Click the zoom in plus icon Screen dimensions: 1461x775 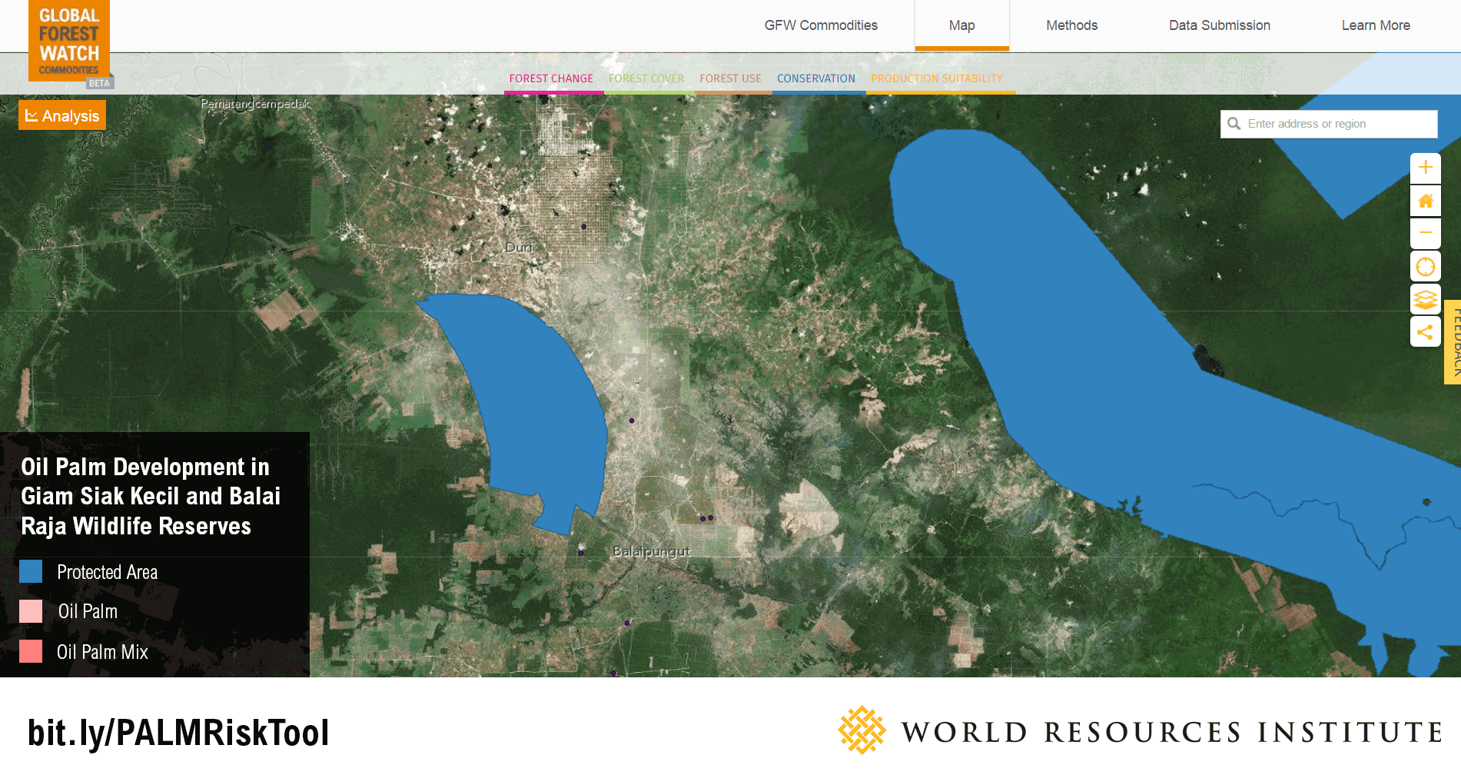[x=1425, y=168]
